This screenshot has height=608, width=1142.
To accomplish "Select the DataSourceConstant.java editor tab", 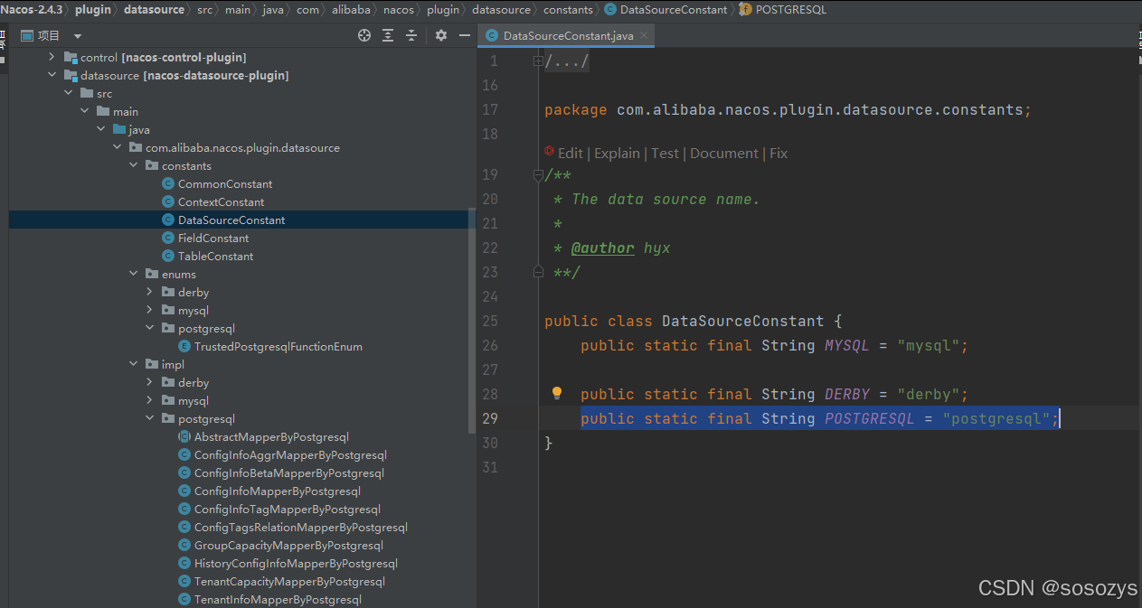I will point(567,35).
